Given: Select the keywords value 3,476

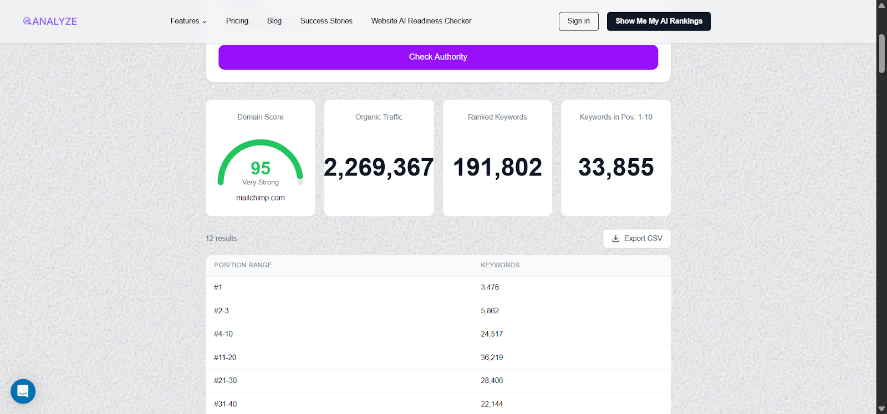Looking at the screenshot, I should [490, 287].
